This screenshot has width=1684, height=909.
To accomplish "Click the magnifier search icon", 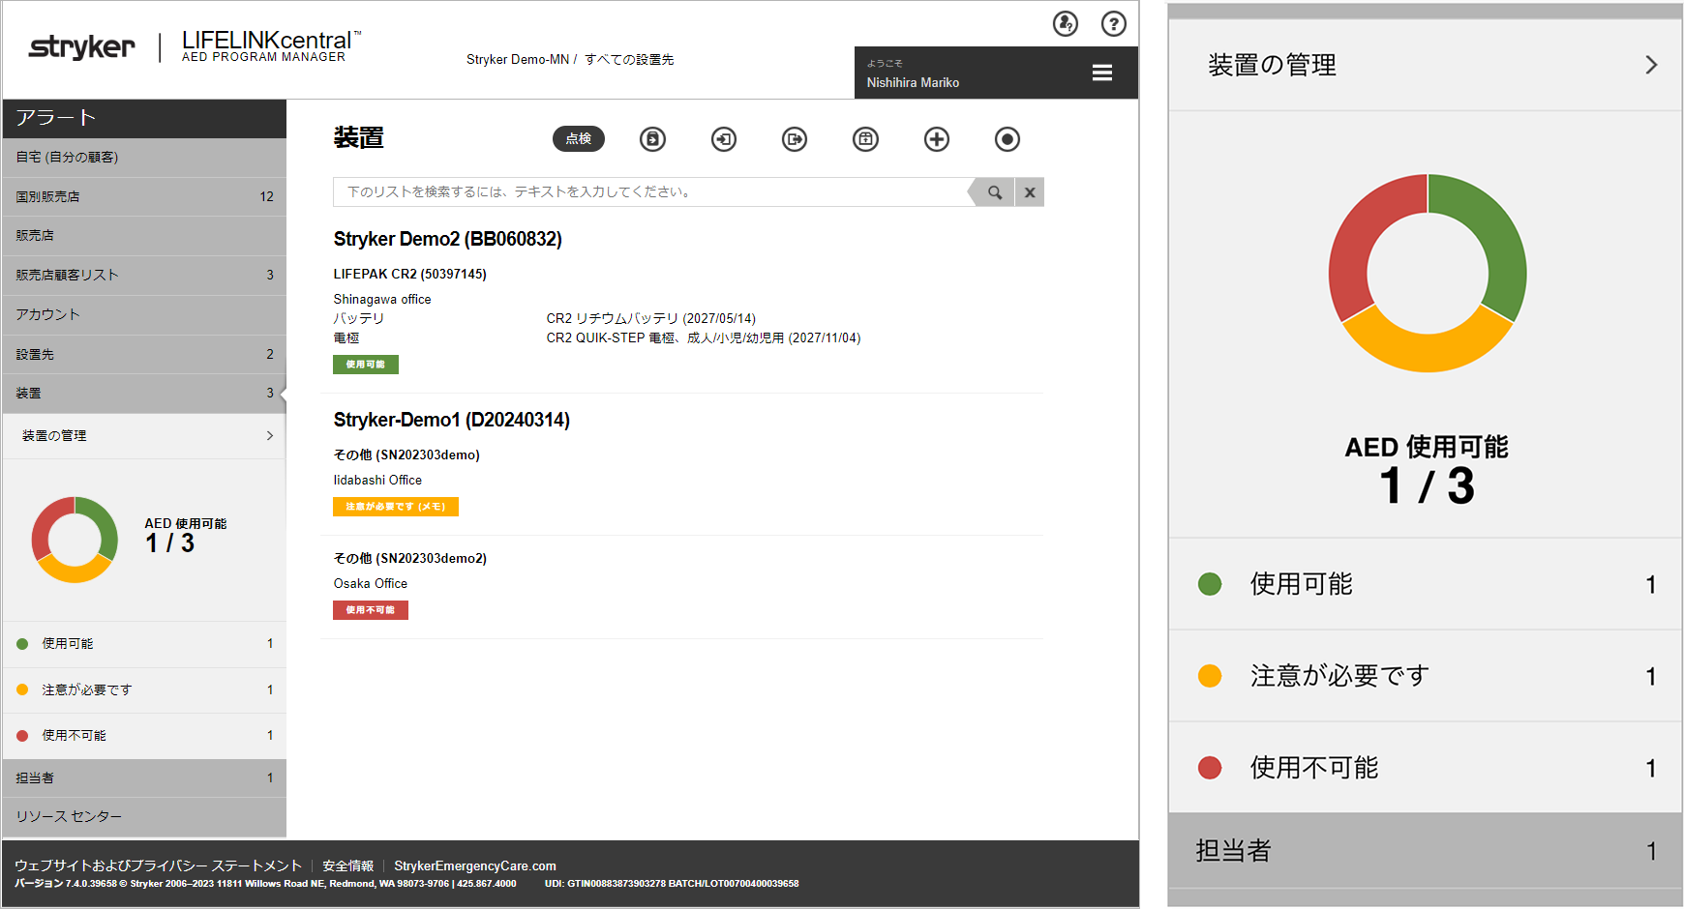I will coord(994,192).
